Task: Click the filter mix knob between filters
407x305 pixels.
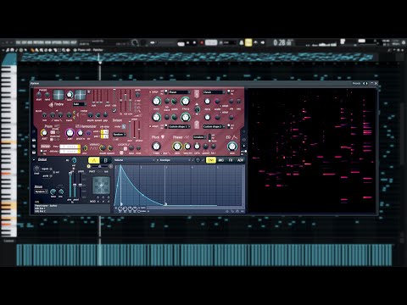Action: [198, 109]
